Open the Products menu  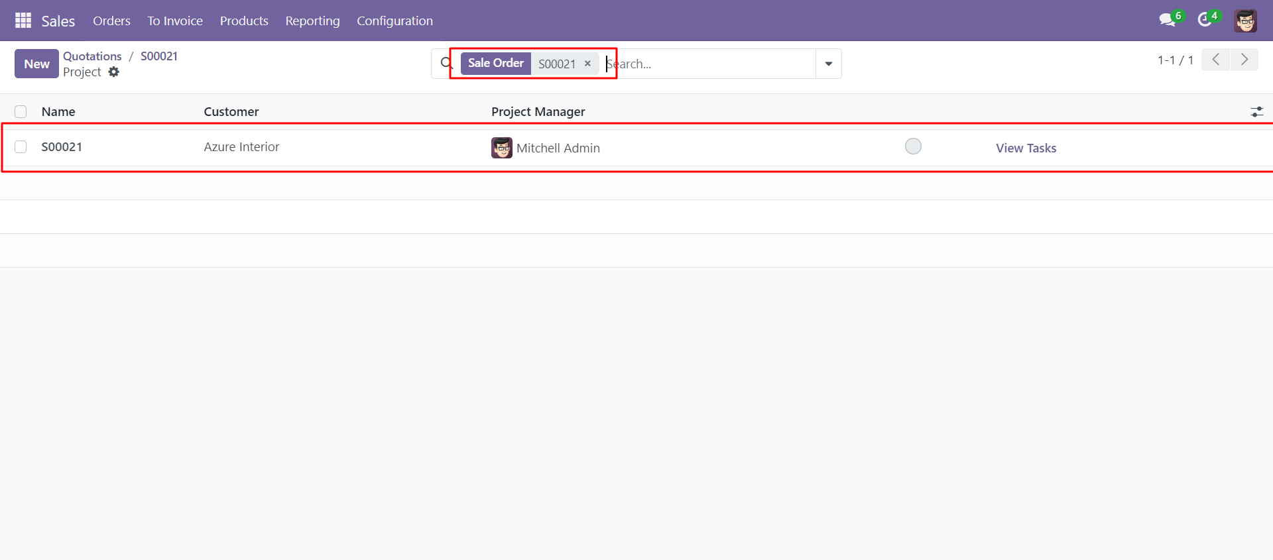pos(244,21)
